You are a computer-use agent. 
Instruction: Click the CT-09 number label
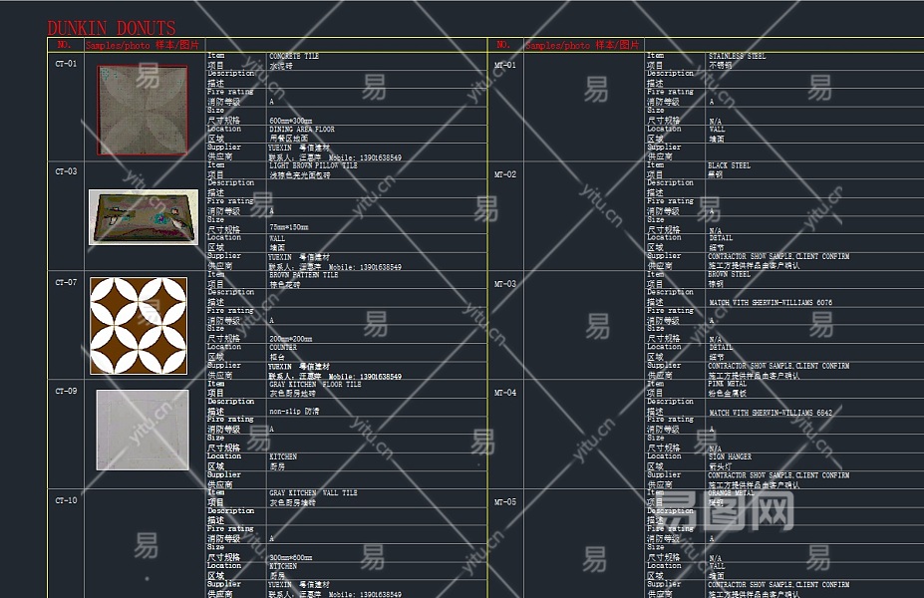tap(66, 391)
